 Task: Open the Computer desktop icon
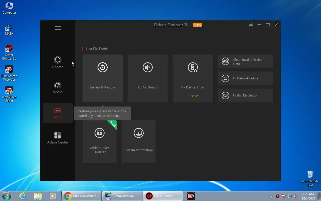(9, 8)
